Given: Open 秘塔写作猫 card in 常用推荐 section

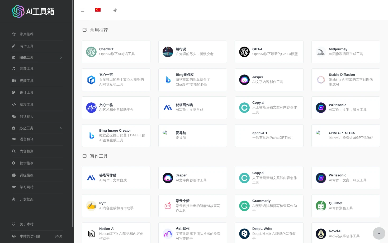Looking at the screenshot, I should 193,108.
